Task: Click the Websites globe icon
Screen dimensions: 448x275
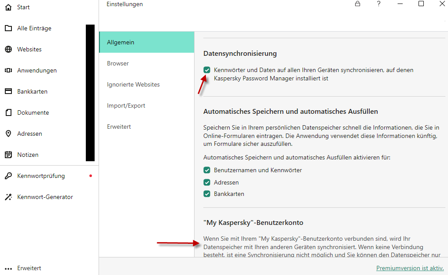Action: tap(8, 49)
